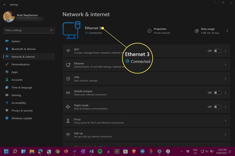This screenshot has height=156, width=235.
Task: Click the Mobile hotspot signal icon
Action: pyautogui.click(x=68, y=93)
